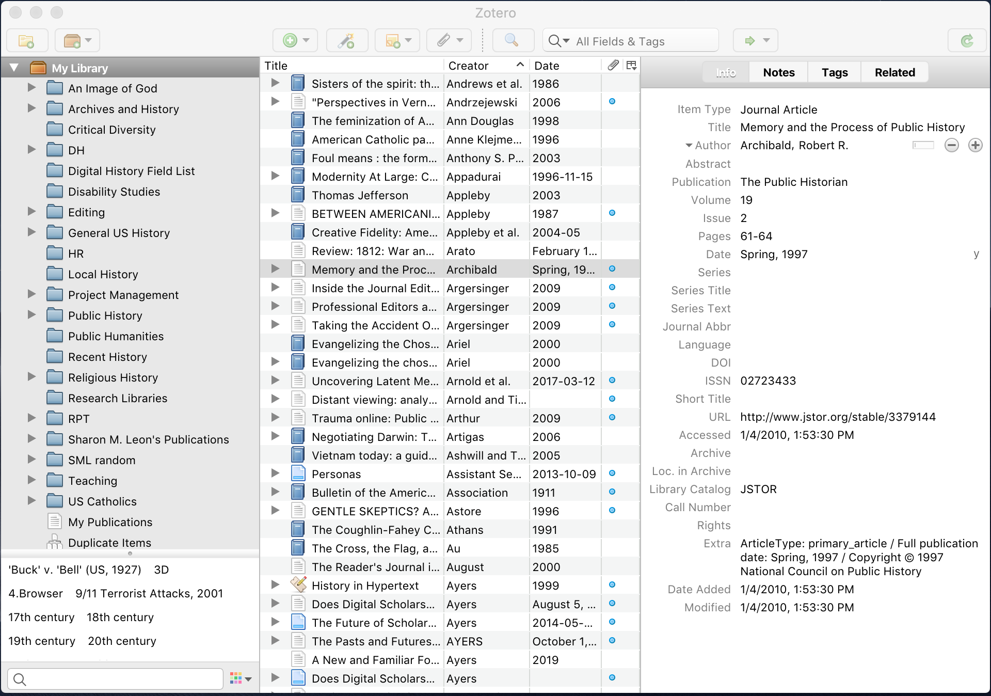
Task: Click Add Item by Identifier wand icon
Action: point(346,41)
